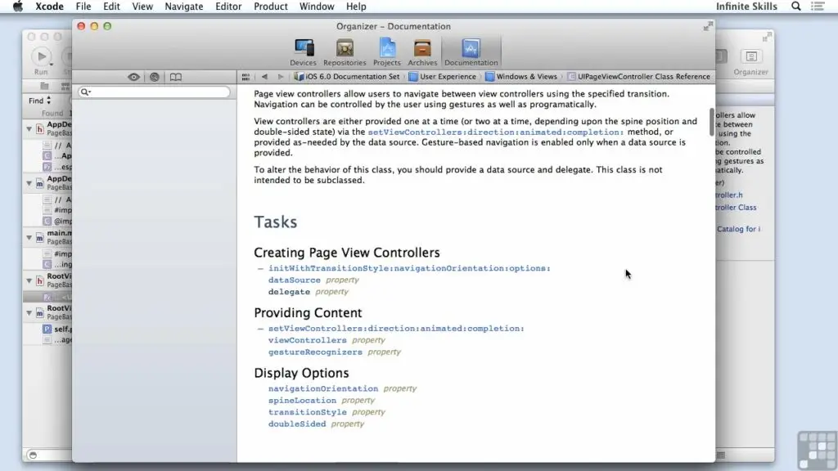Click the self.p property result icon

click(x=47, y=329)
